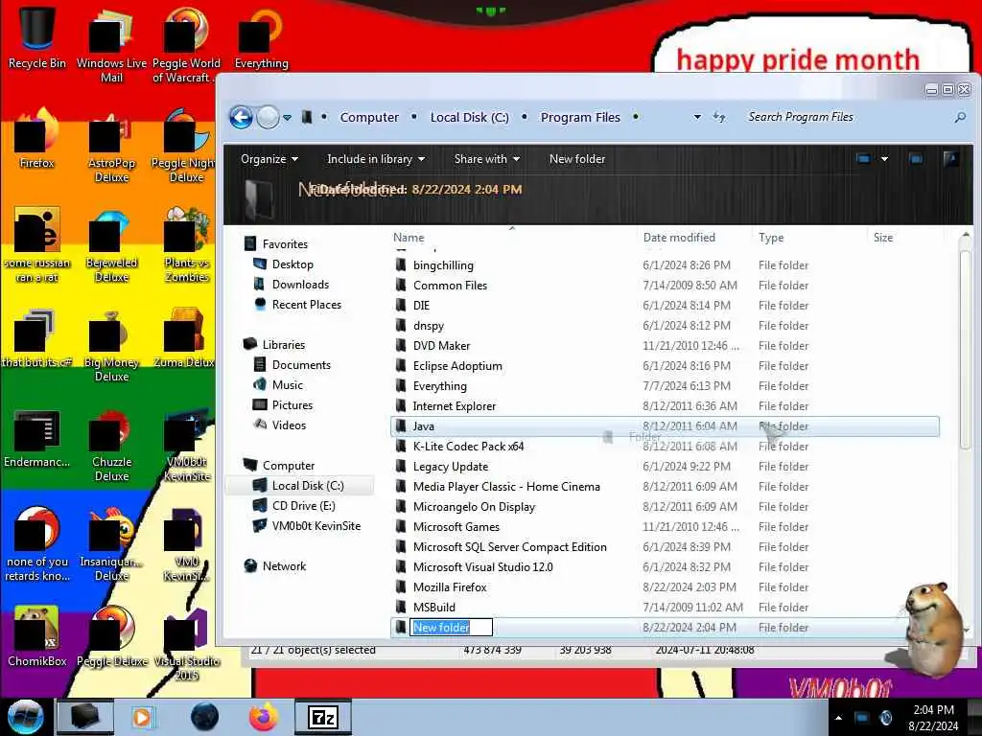Open the Windows Start orb

tap(25, 717)
